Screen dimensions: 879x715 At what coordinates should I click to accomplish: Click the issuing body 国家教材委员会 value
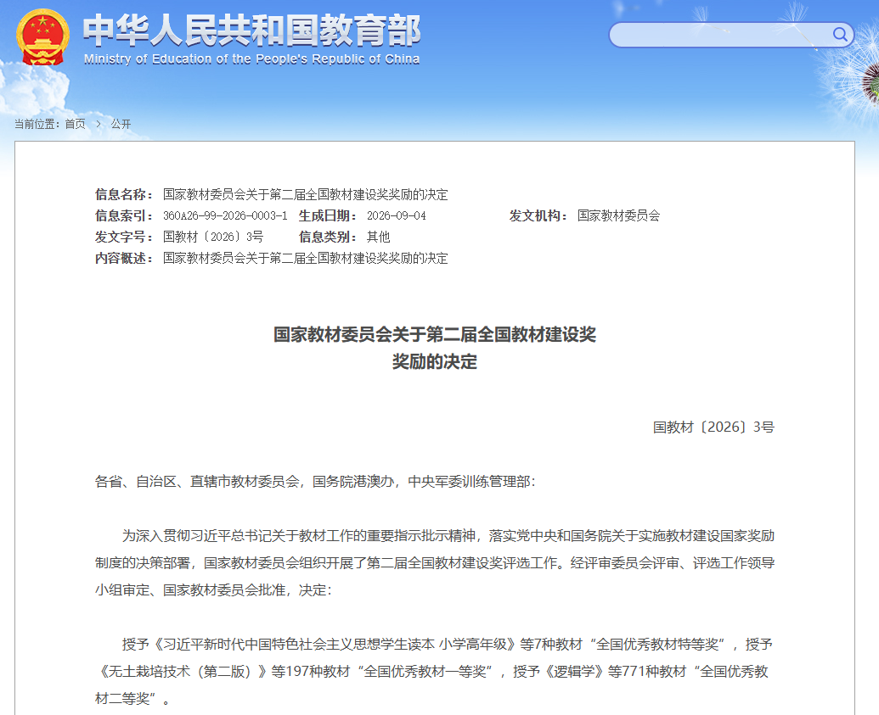[619, 215]
